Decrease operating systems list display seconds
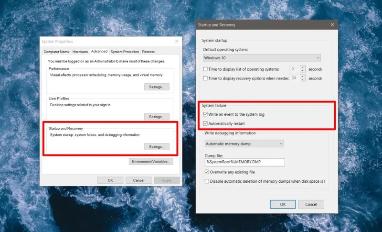The width and height of the screenshot is (382, 232). [x=303, y=71]
